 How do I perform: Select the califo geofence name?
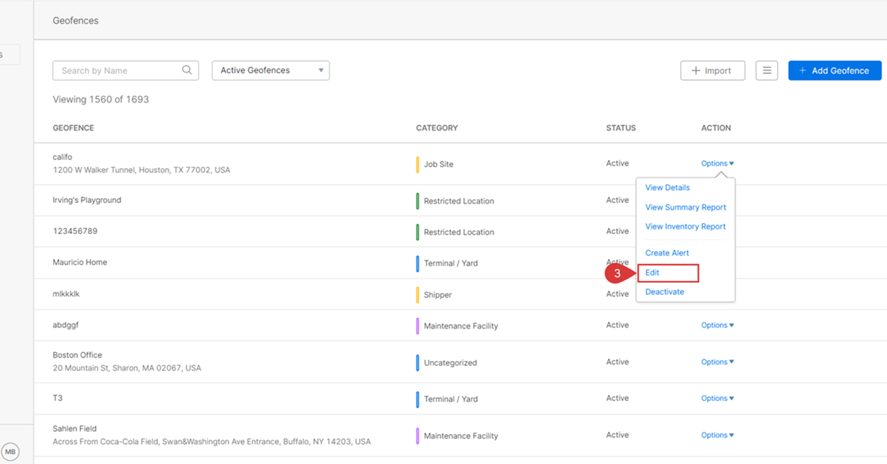pyautogui.click(x=62, y=157)
